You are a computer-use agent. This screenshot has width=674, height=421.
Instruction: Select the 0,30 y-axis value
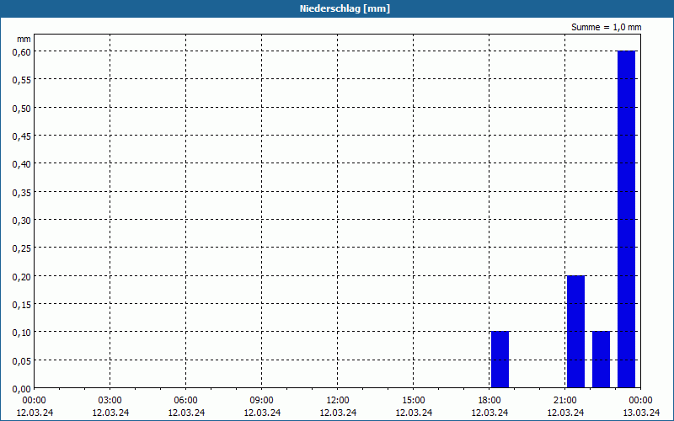pyautogui.click(x=22, y=221)
